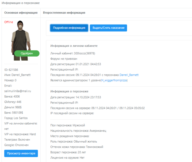The width and height of the screenshot is (192, 162).
Task: Click the Банк: 590109$ balance line
Action: 14,113
